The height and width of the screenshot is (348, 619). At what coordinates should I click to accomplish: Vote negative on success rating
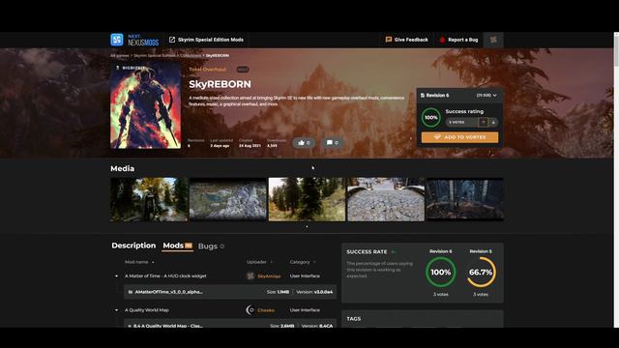point(493,123)
